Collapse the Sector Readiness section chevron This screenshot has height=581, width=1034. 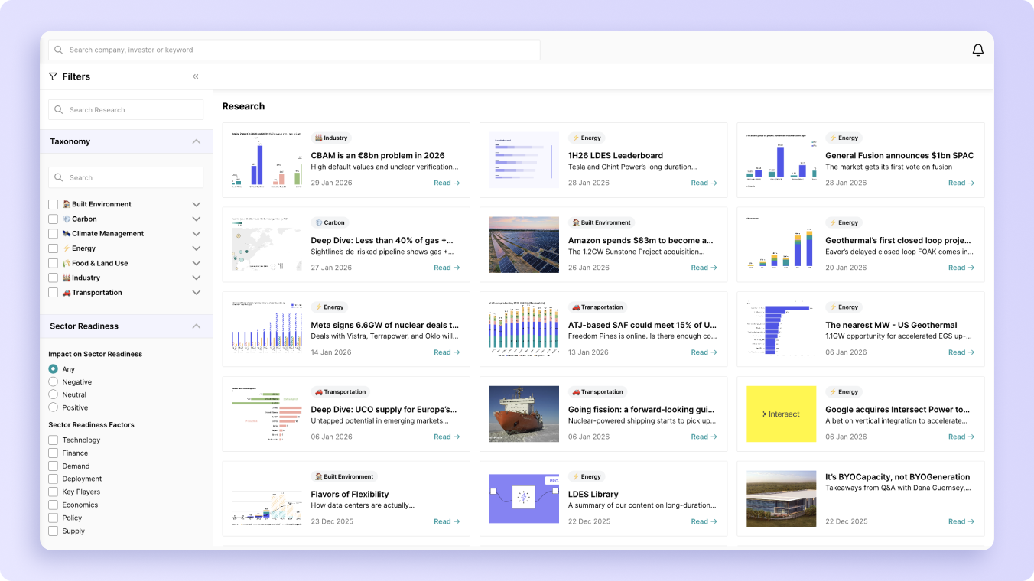[197, 326]
